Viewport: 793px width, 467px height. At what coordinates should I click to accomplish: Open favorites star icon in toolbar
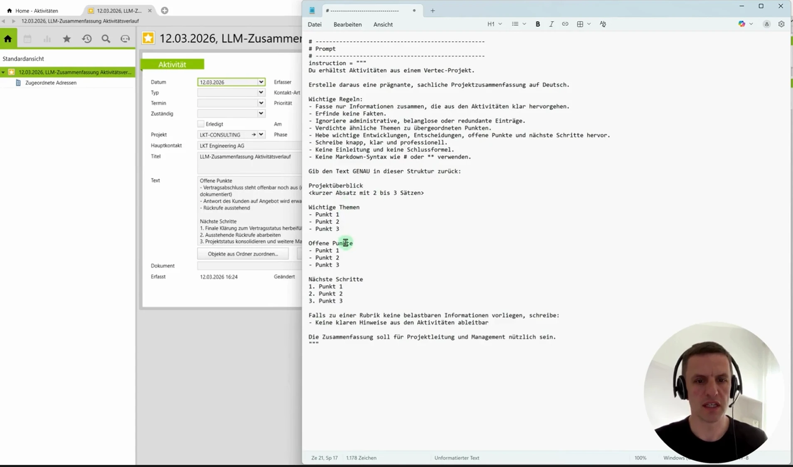(x=67, y=39)
